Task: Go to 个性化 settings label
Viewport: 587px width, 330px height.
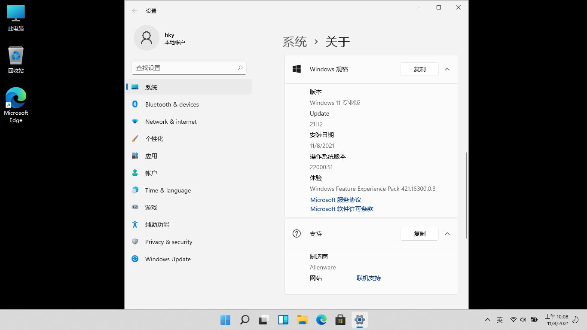Action: click(154, 139)
